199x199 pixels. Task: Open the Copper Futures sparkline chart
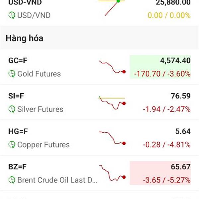(112, 138)
